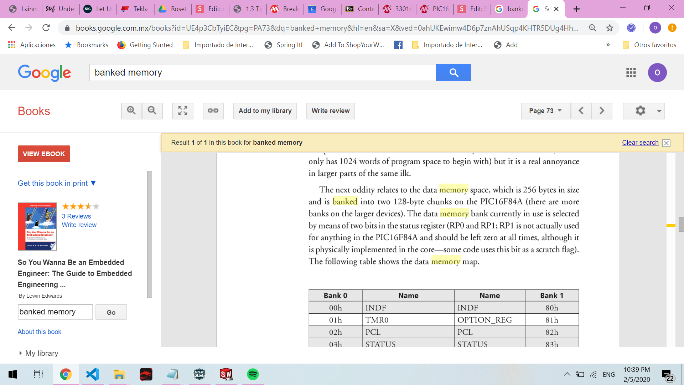Close the search results banner

coord(666,143)
